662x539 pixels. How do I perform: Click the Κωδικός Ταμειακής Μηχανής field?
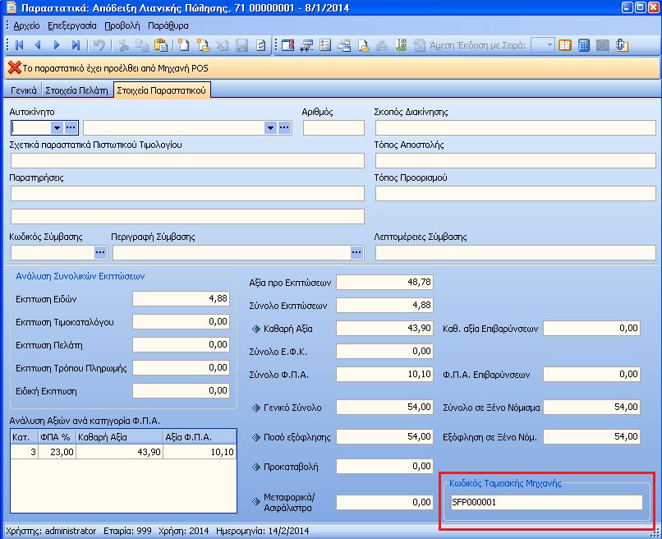[x=546, y=502]
